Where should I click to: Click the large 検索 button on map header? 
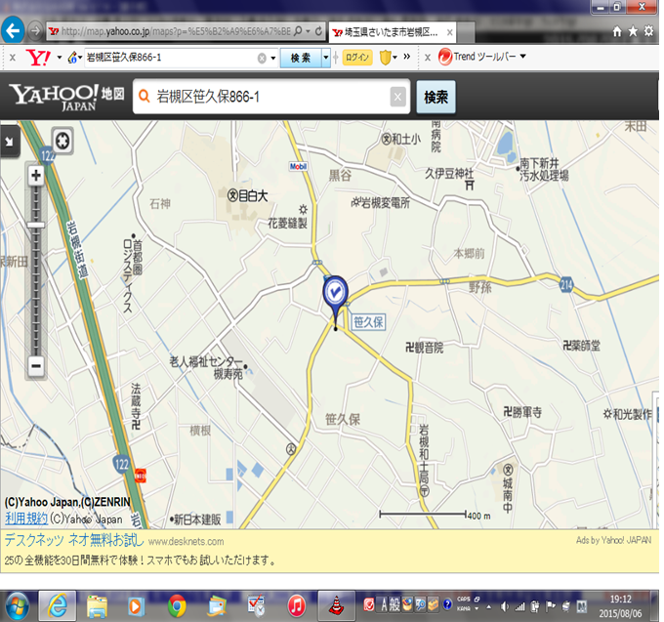tap(436, 97)
